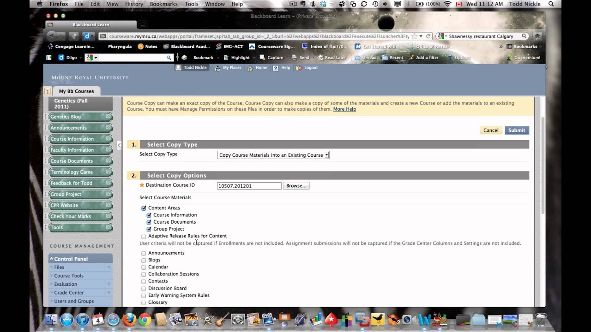The image size is (591, 332).
Task: Open the Trash in the Dock
Action: (541, 319)
